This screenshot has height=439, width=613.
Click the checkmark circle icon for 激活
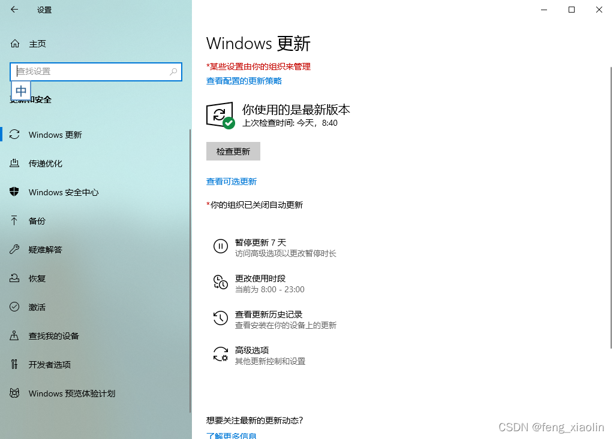click(14, 307)
